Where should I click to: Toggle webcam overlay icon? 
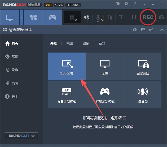[72, 17]
